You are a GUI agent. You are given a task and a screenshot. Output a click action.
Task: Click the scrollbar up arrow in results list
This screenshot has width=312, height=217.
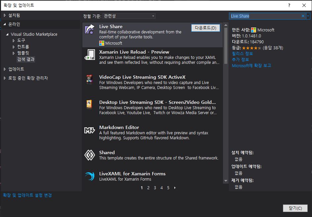point(226,25)
